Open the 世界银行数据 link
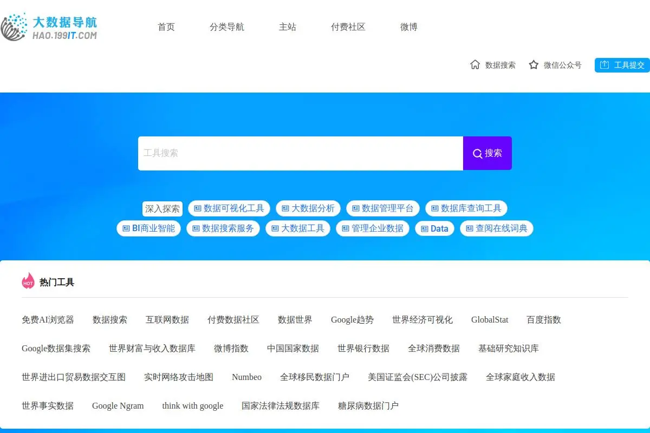This screenshot has width=650, height=433. (363, 349)
